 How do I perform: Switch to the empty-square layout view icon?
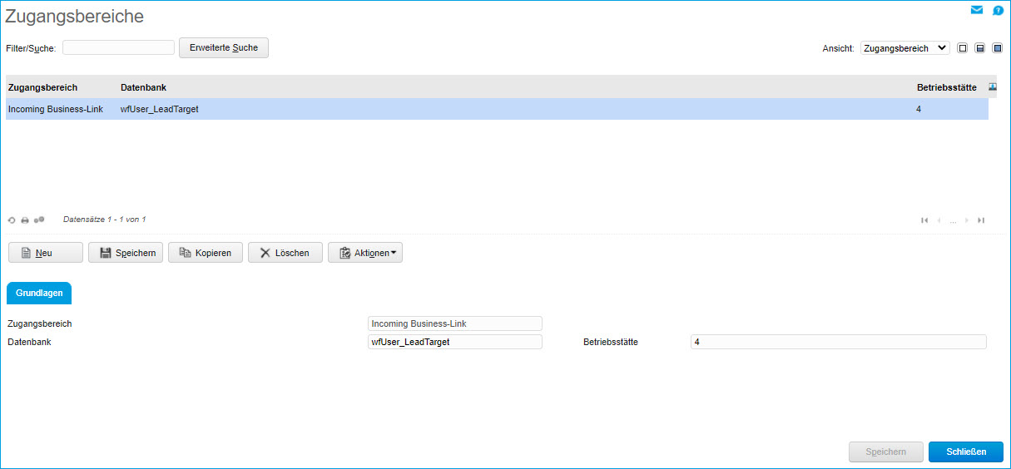[x=963, y=48]
